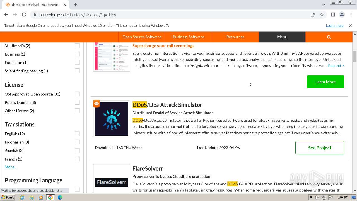Enable the Indonesian (3) translation filter

coord(77,142)
